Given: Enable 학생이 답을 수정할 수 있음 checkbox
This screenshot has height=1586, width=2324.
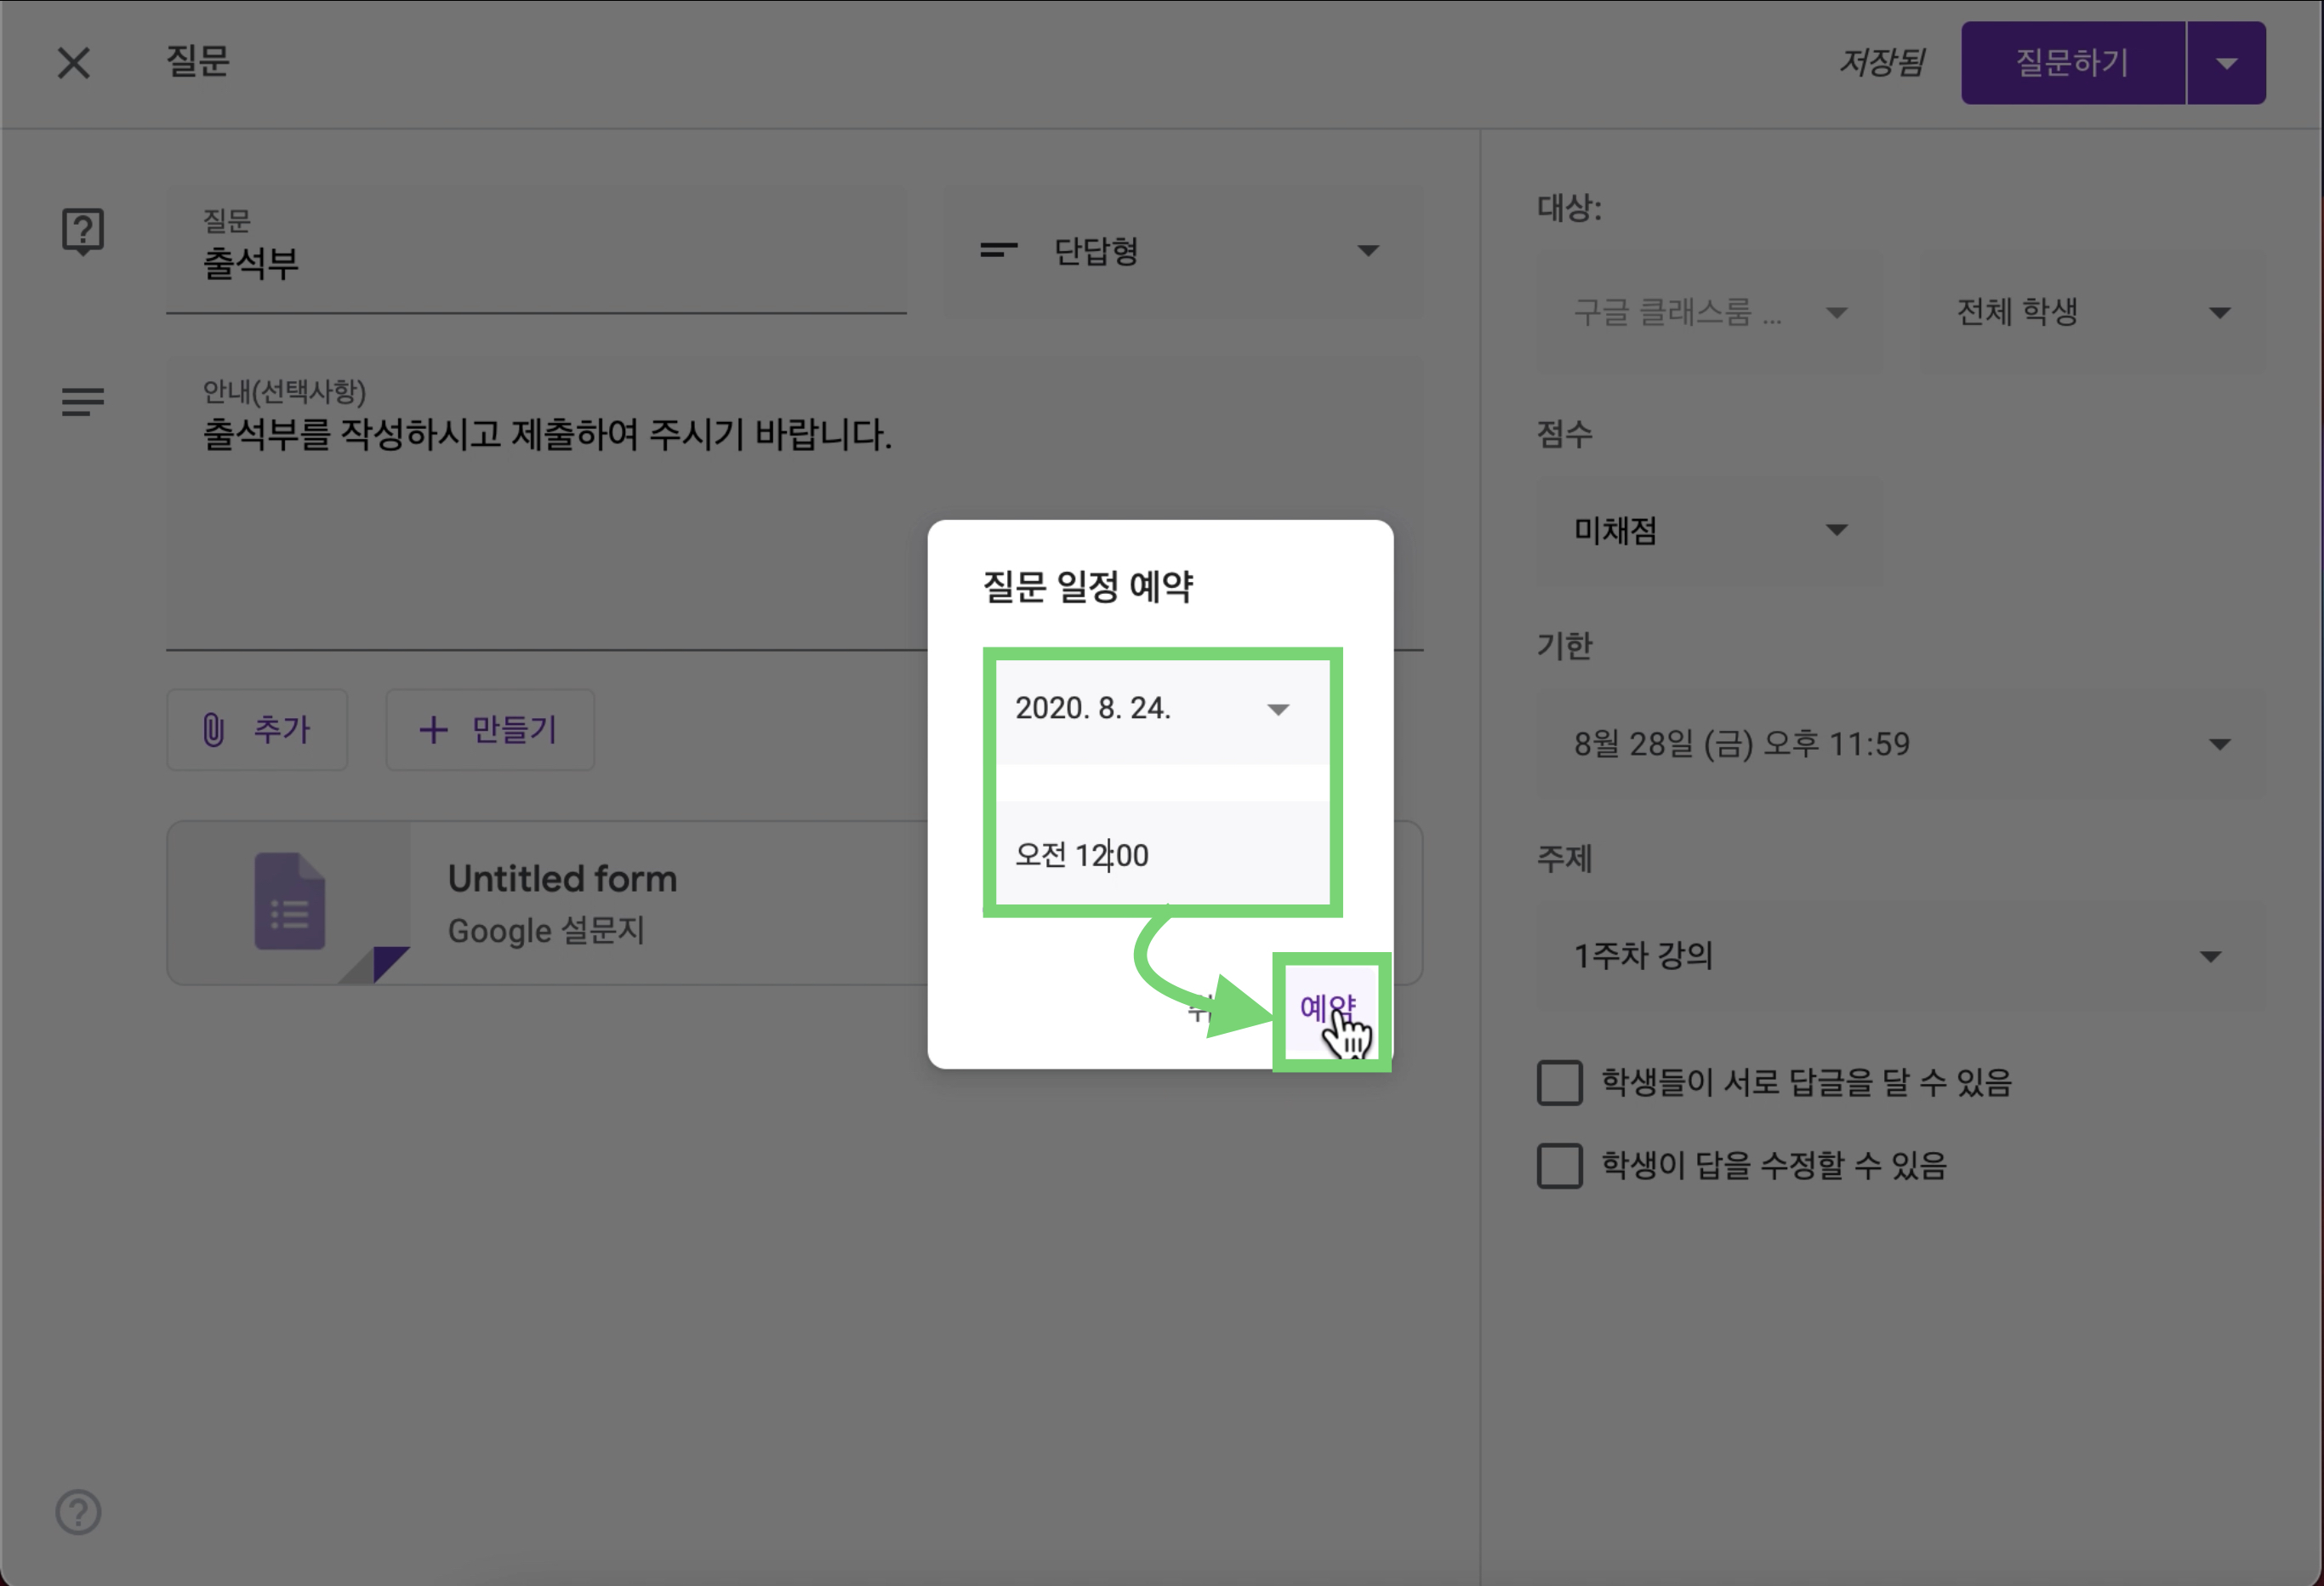Looking at the screenshot, I should pos(1559,1166).
